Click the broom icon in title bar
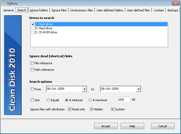This screenshot has width=181, height=134. point(4,3)
